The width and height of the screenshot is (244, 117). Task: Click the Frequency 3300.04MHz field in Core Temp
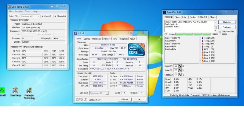point(43,31)
